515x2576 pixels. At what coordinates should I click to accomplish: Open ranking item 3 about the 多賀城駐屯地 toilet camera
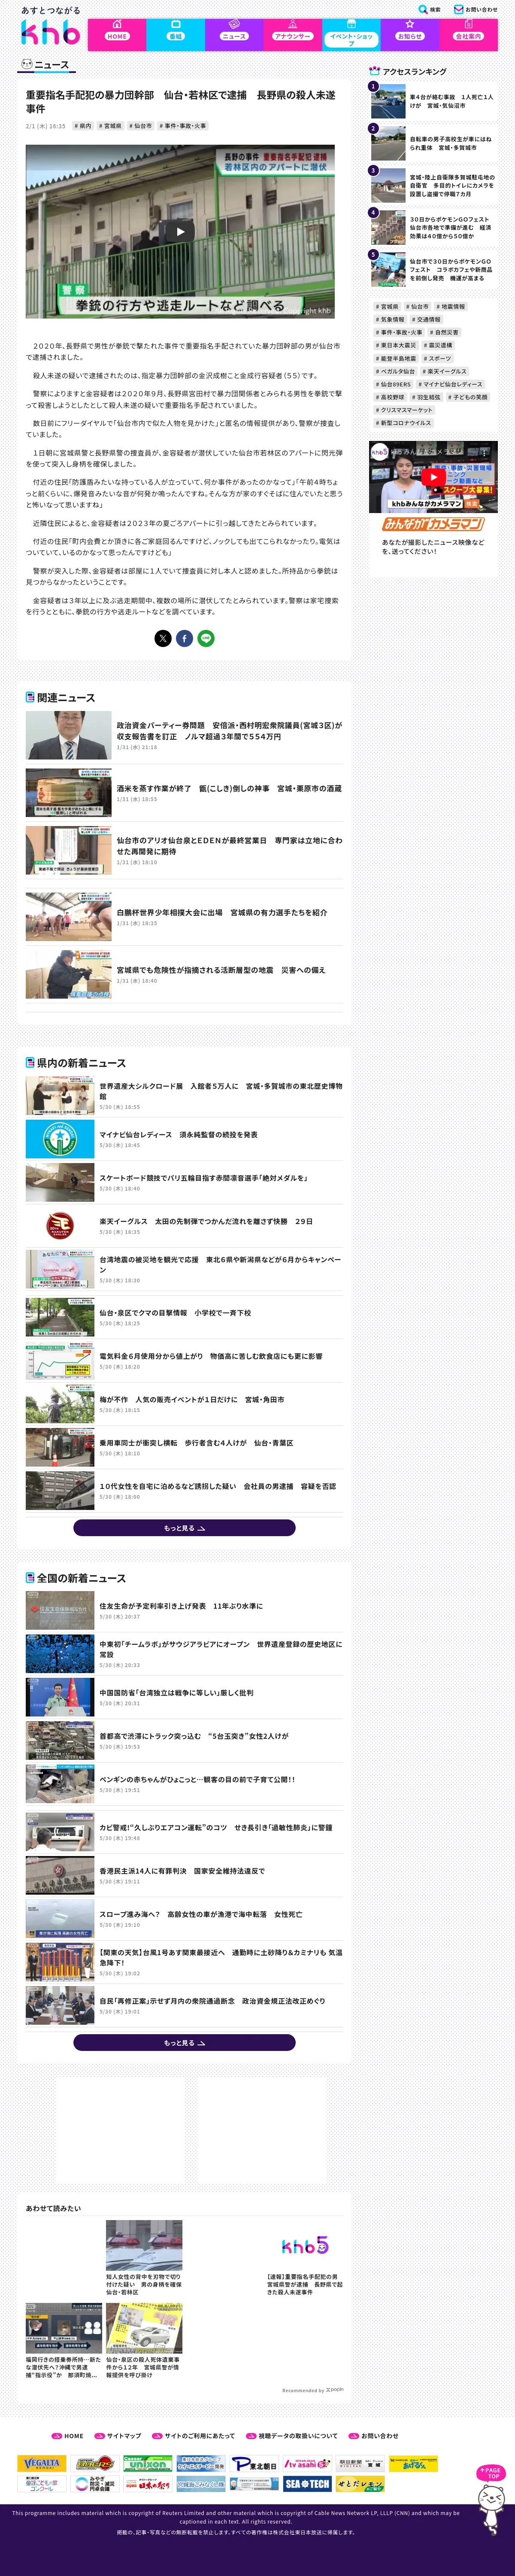click(x=433, y=186)
